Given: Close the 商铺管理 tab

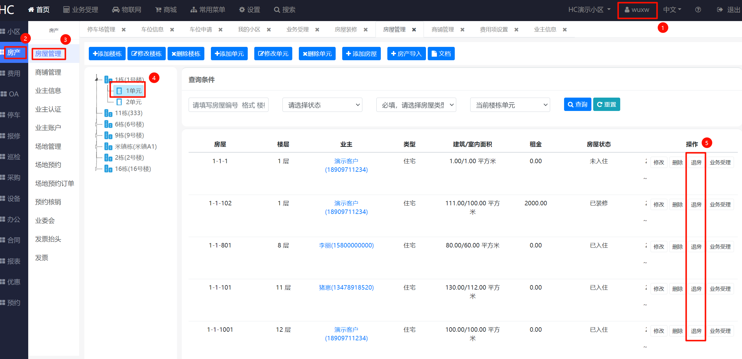Looking at the screenshot, I should click(462, 30).
